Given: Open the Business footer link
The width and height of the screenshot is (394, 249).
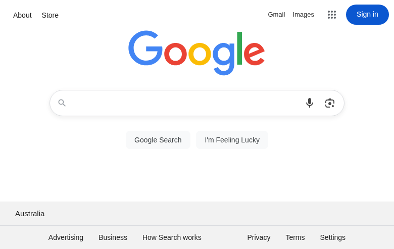Looking at the screenshot, I should (x=113, y=237).
